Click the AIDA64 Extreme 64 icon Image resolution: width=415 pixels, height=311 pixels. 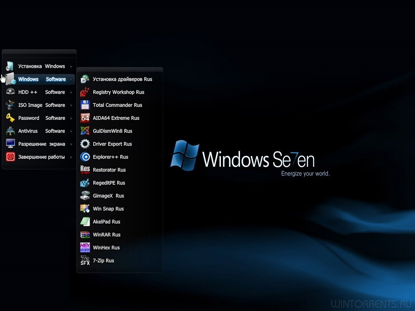85,118
